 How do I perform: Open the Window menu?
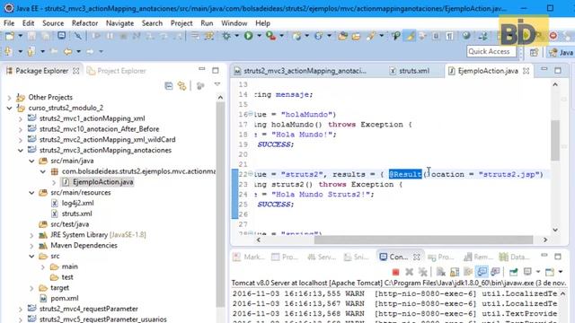tap(234, 23)
